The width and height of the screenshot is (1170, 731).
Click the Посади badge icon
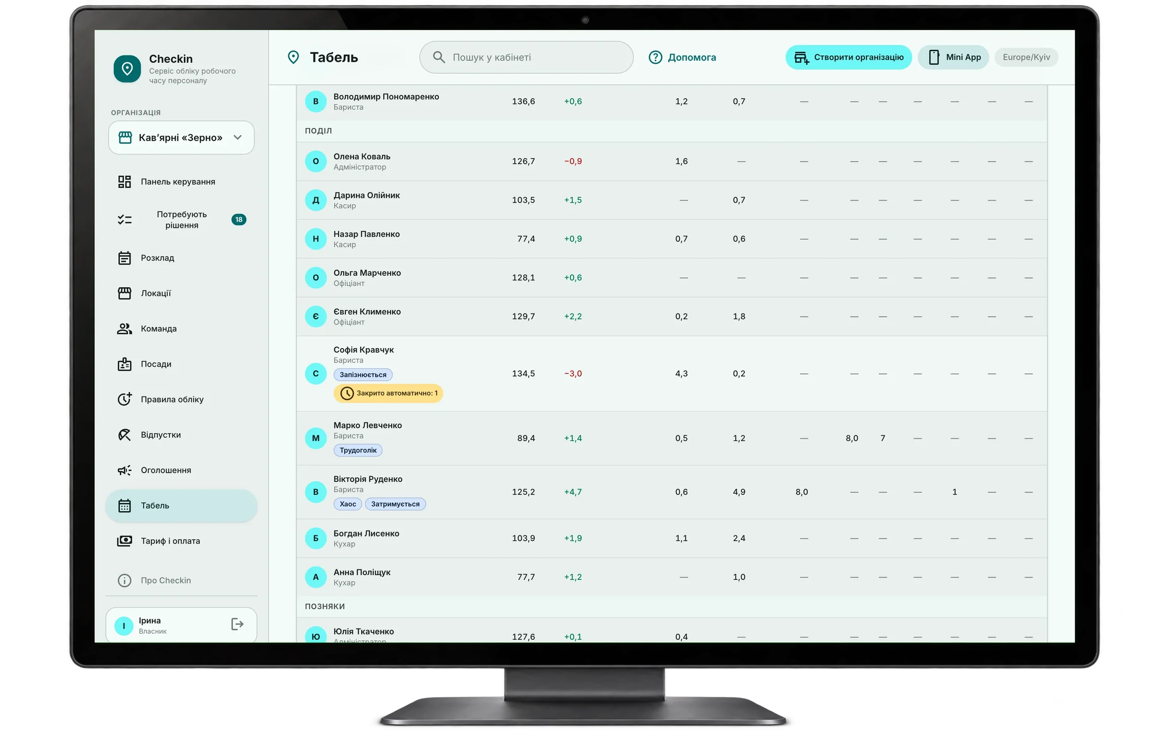(x=124, y=364)
